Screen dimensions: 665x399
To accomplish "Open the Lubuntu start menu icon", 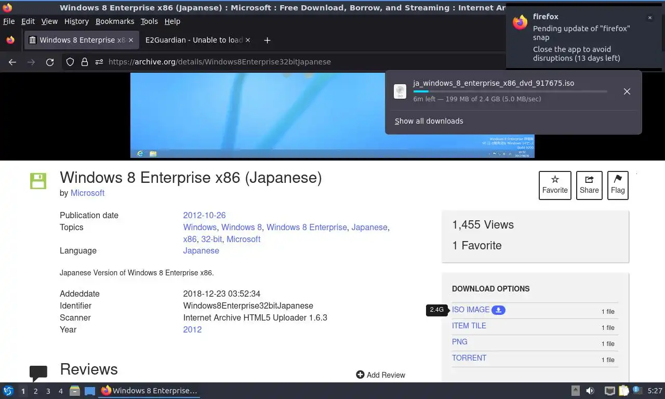I will point(8,391).
